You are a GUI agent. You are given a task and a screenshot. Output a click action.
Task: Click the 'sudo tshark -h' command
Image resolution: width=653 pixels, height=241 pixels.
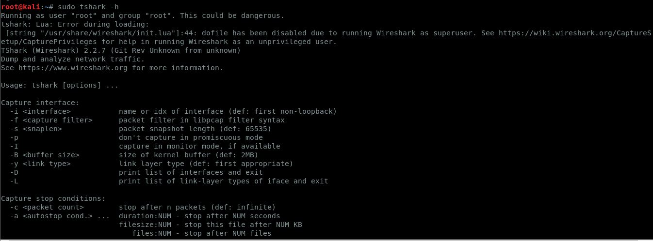pyautogui.click(x=88, y=7)
